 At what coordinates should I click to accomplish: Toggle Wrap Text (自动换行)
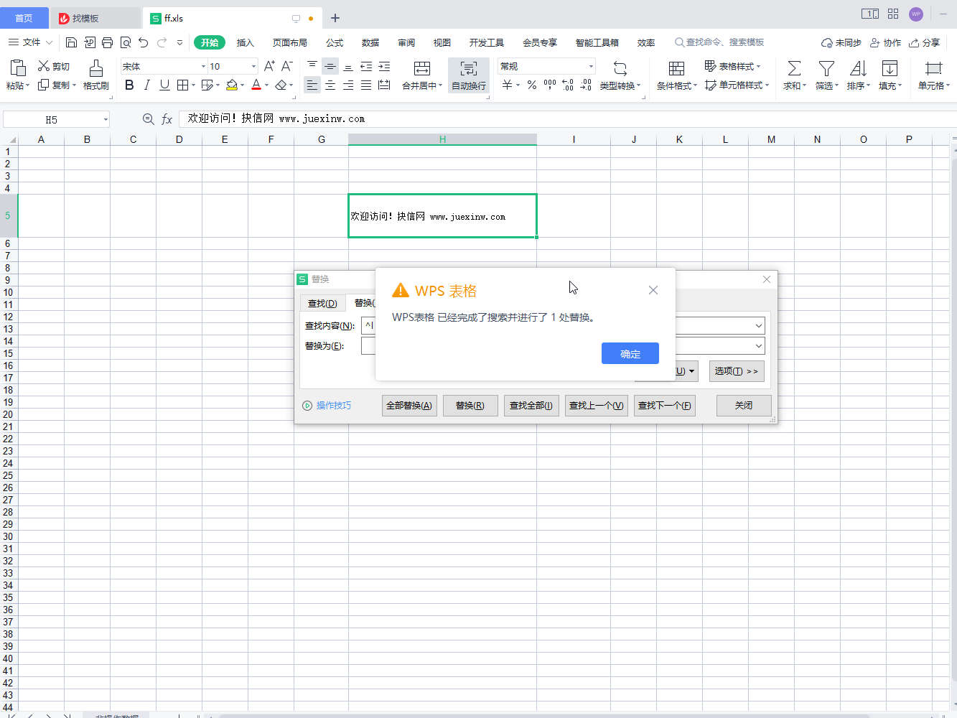pos(468,75)
